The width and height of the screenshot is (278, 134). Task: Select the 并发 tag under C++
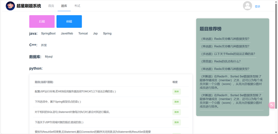coord(44,45)
